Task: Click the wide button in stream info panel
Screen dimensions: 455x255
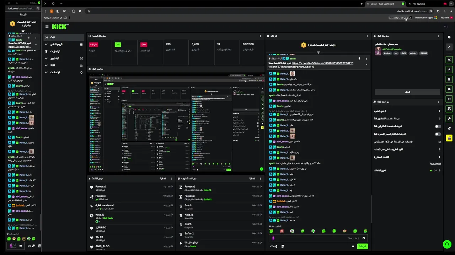Action: pos(407,92)
